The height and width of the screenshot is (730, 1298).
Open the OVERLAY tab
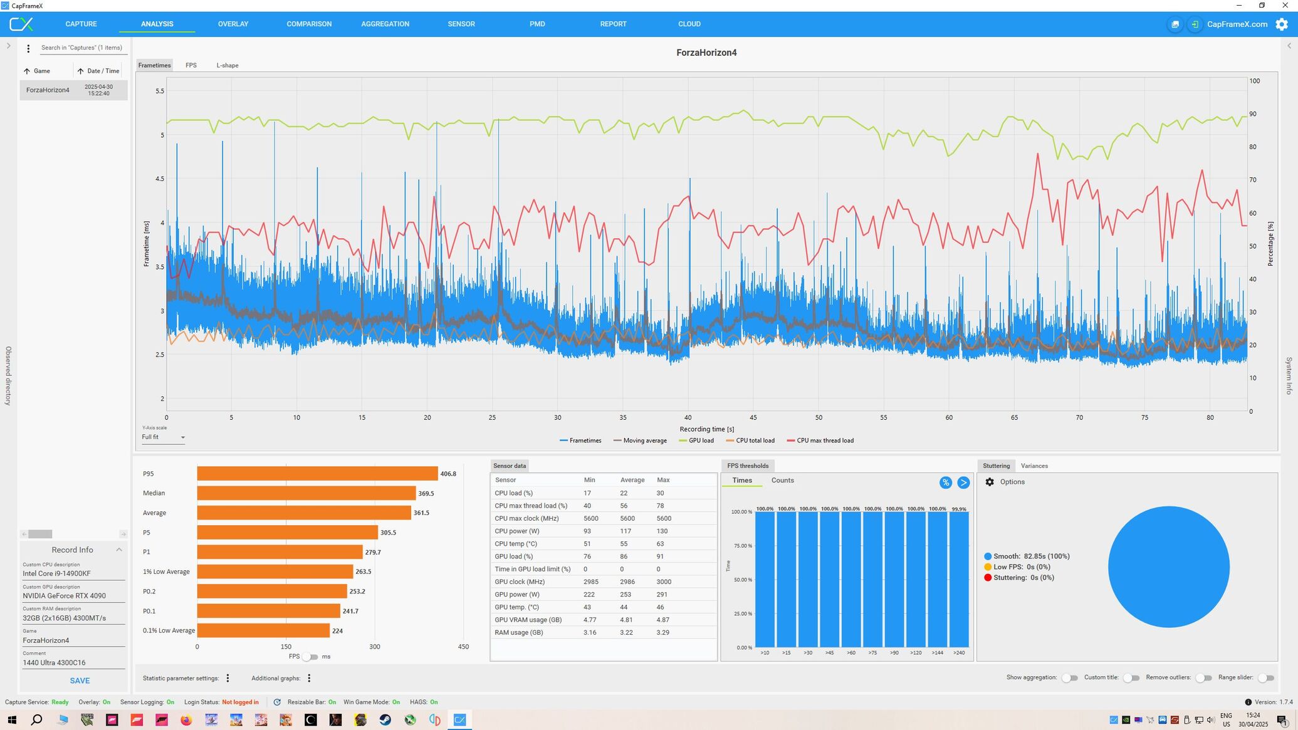[233, 24]
